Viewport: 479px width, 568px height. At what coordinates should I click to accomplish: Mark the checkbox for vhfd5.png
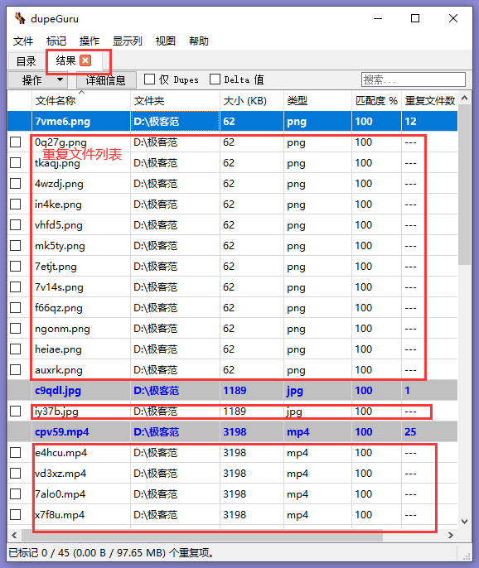pos(15,225)
